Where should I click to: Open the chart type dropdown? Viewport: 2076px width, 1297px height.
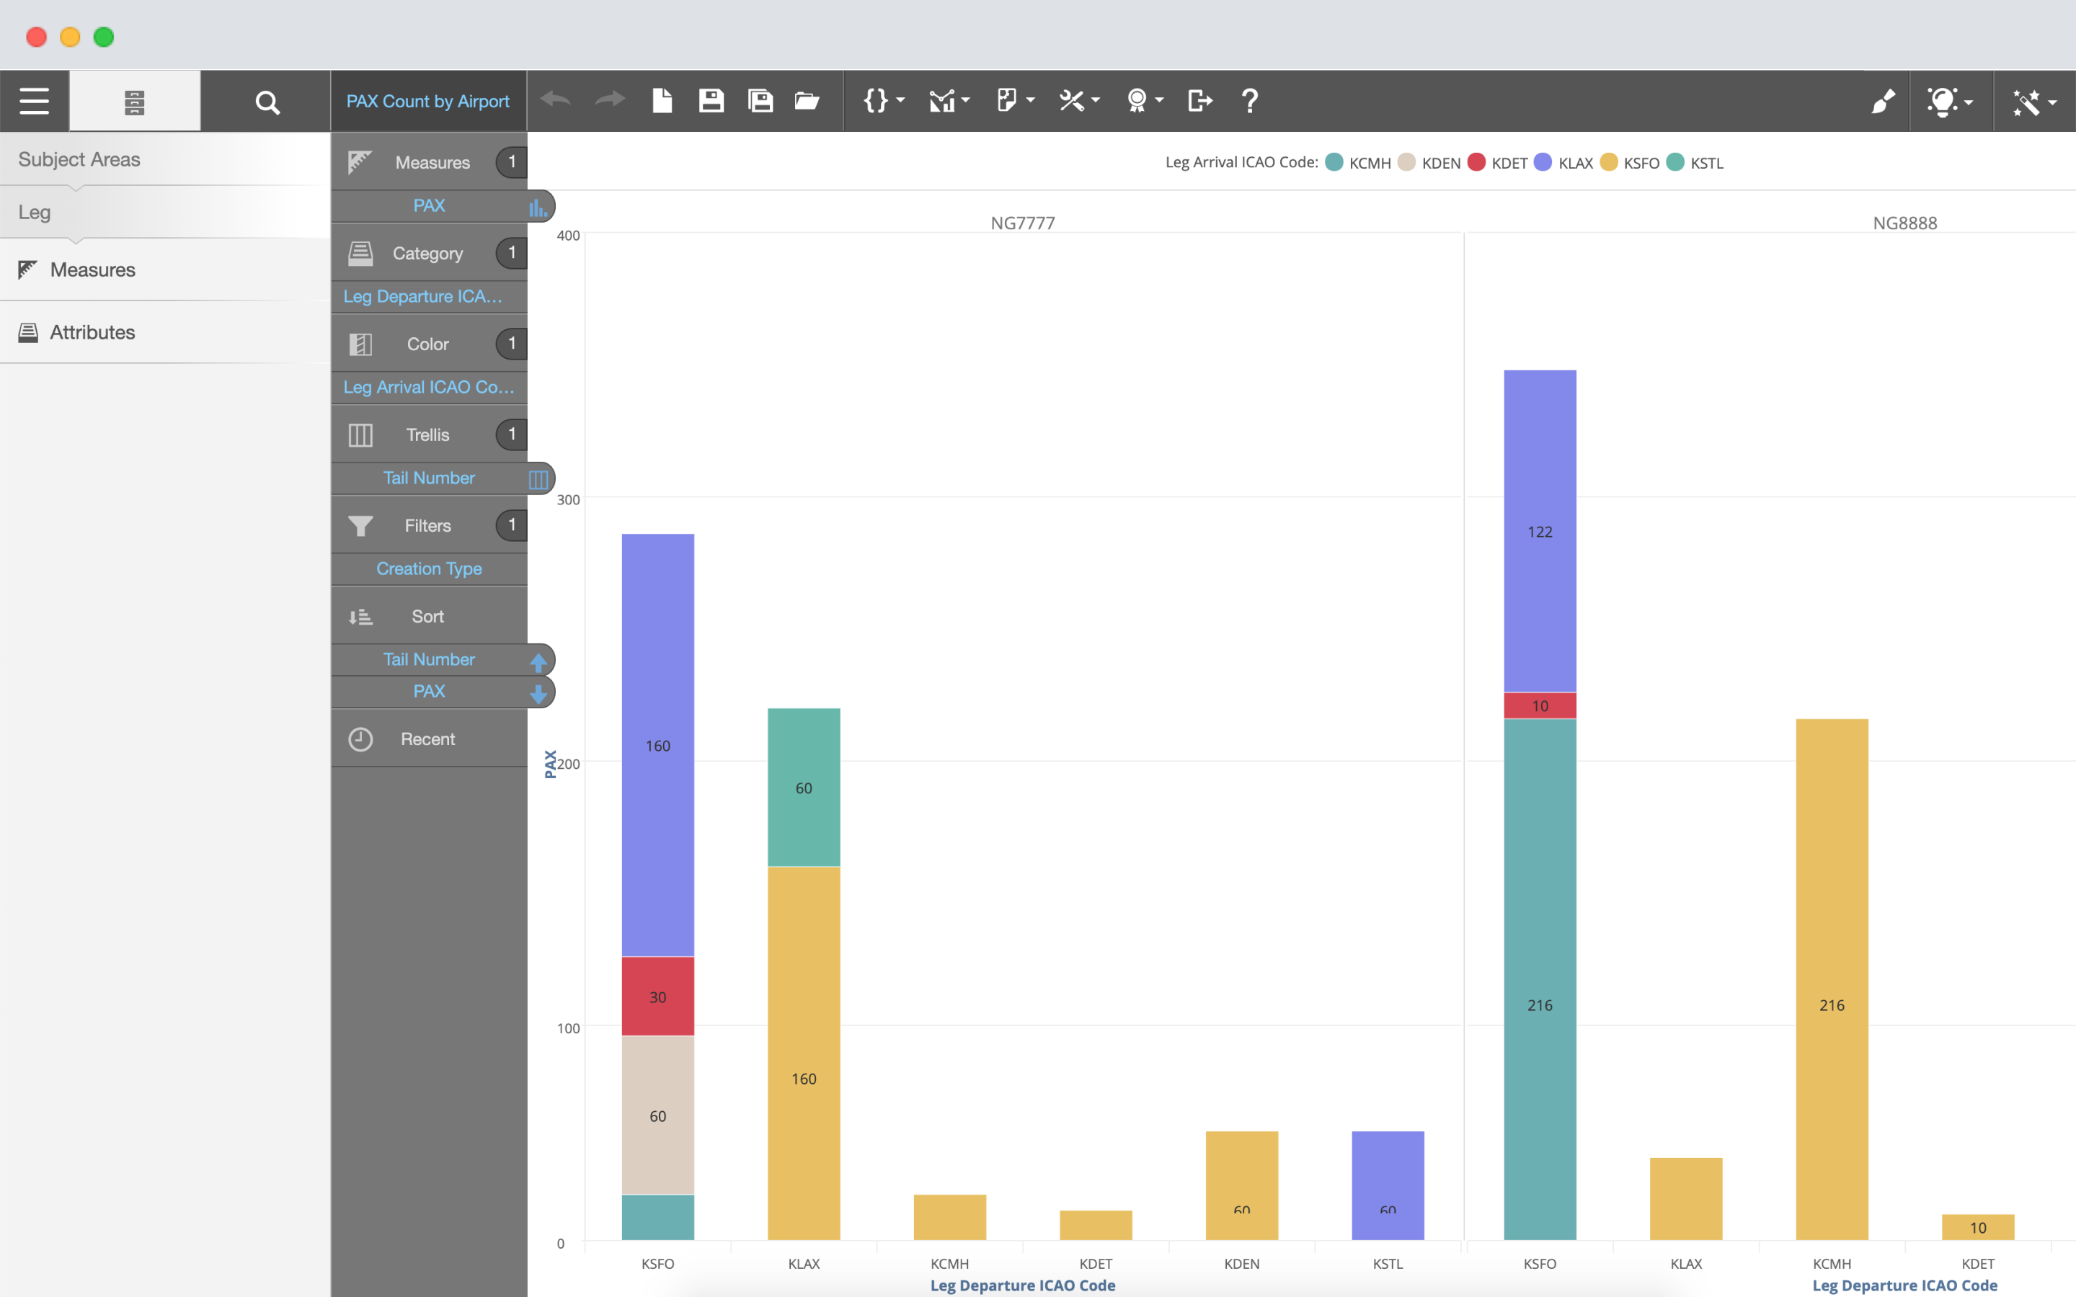(949, 101)
